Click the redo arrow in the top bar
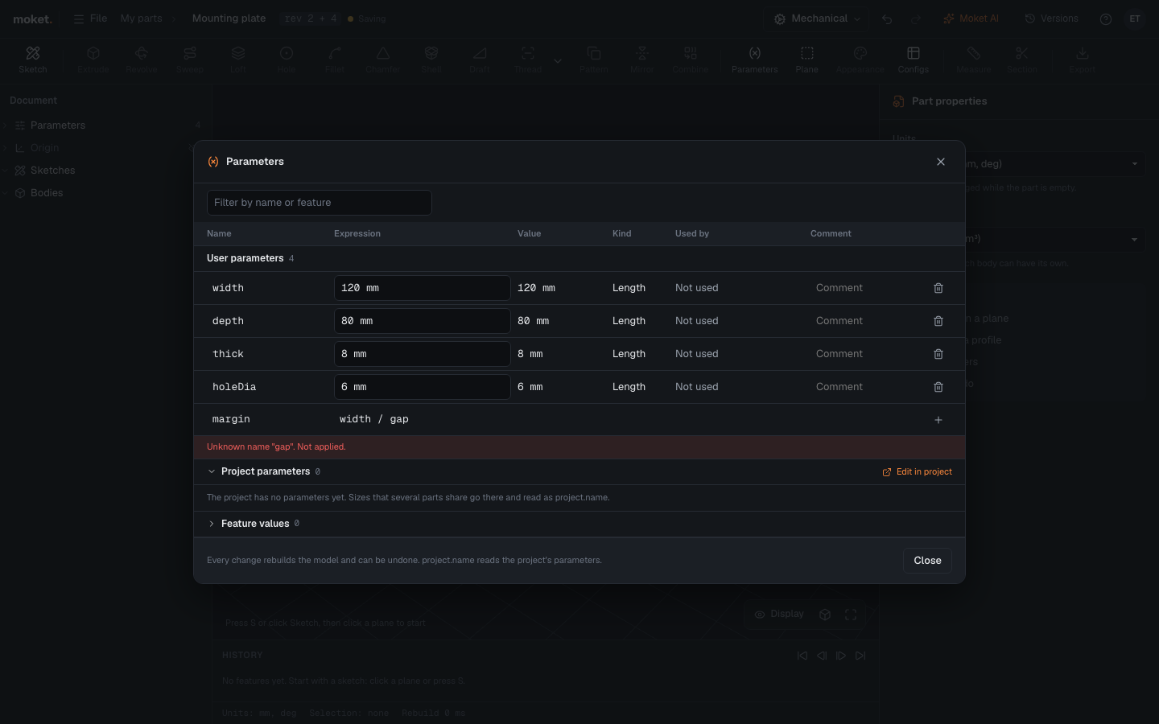The height and width of the screenshot is (724, 1159). tap(916, 19)
